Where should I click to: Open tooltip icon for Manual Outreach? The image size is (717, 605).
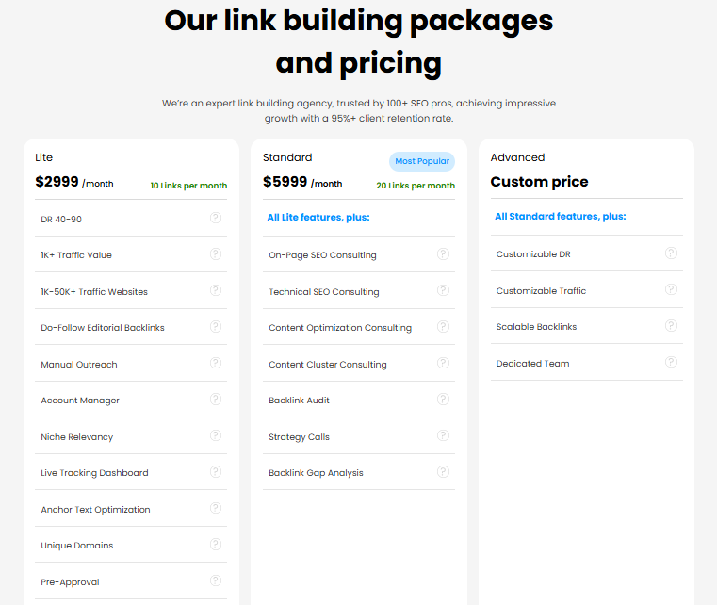[216, 363]
